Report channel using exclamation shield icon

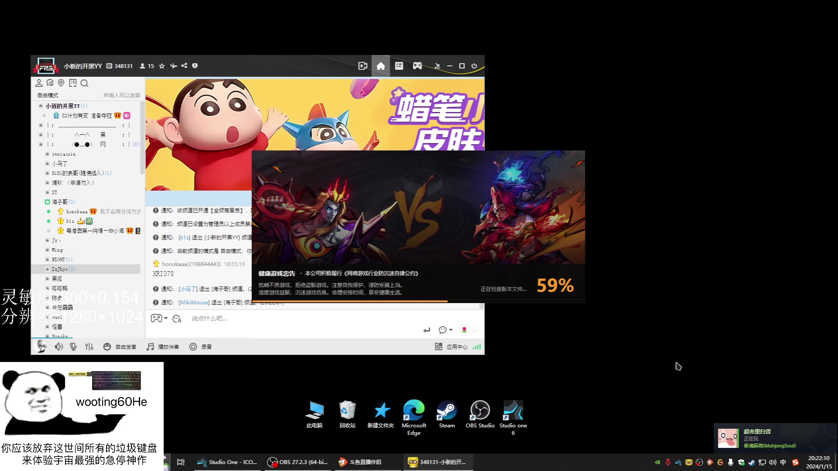coord(195,66)
